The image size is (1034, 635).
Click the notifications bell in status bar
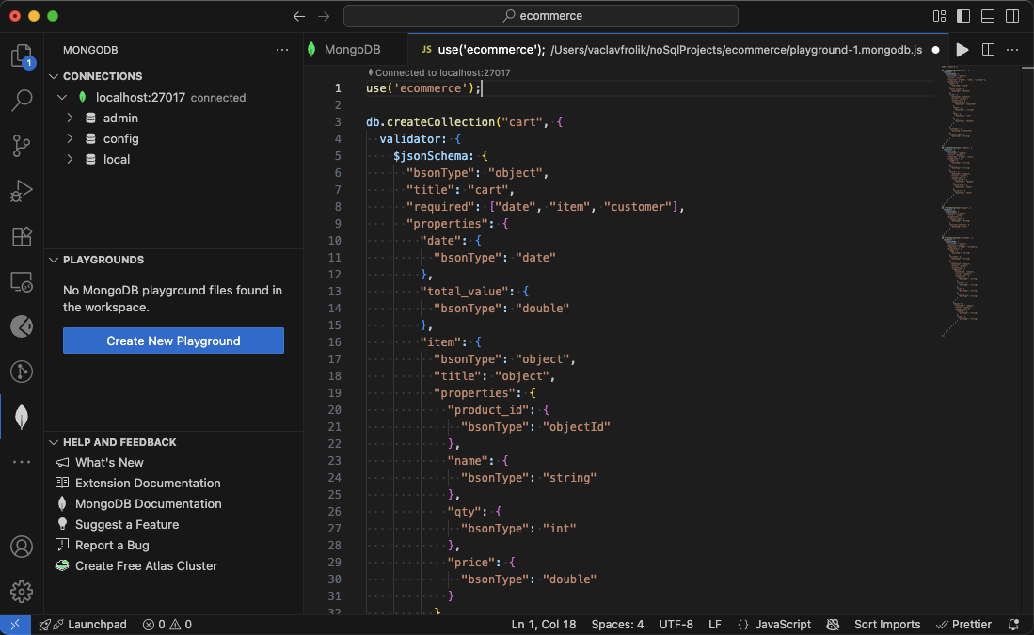(x=1012, y=624)
